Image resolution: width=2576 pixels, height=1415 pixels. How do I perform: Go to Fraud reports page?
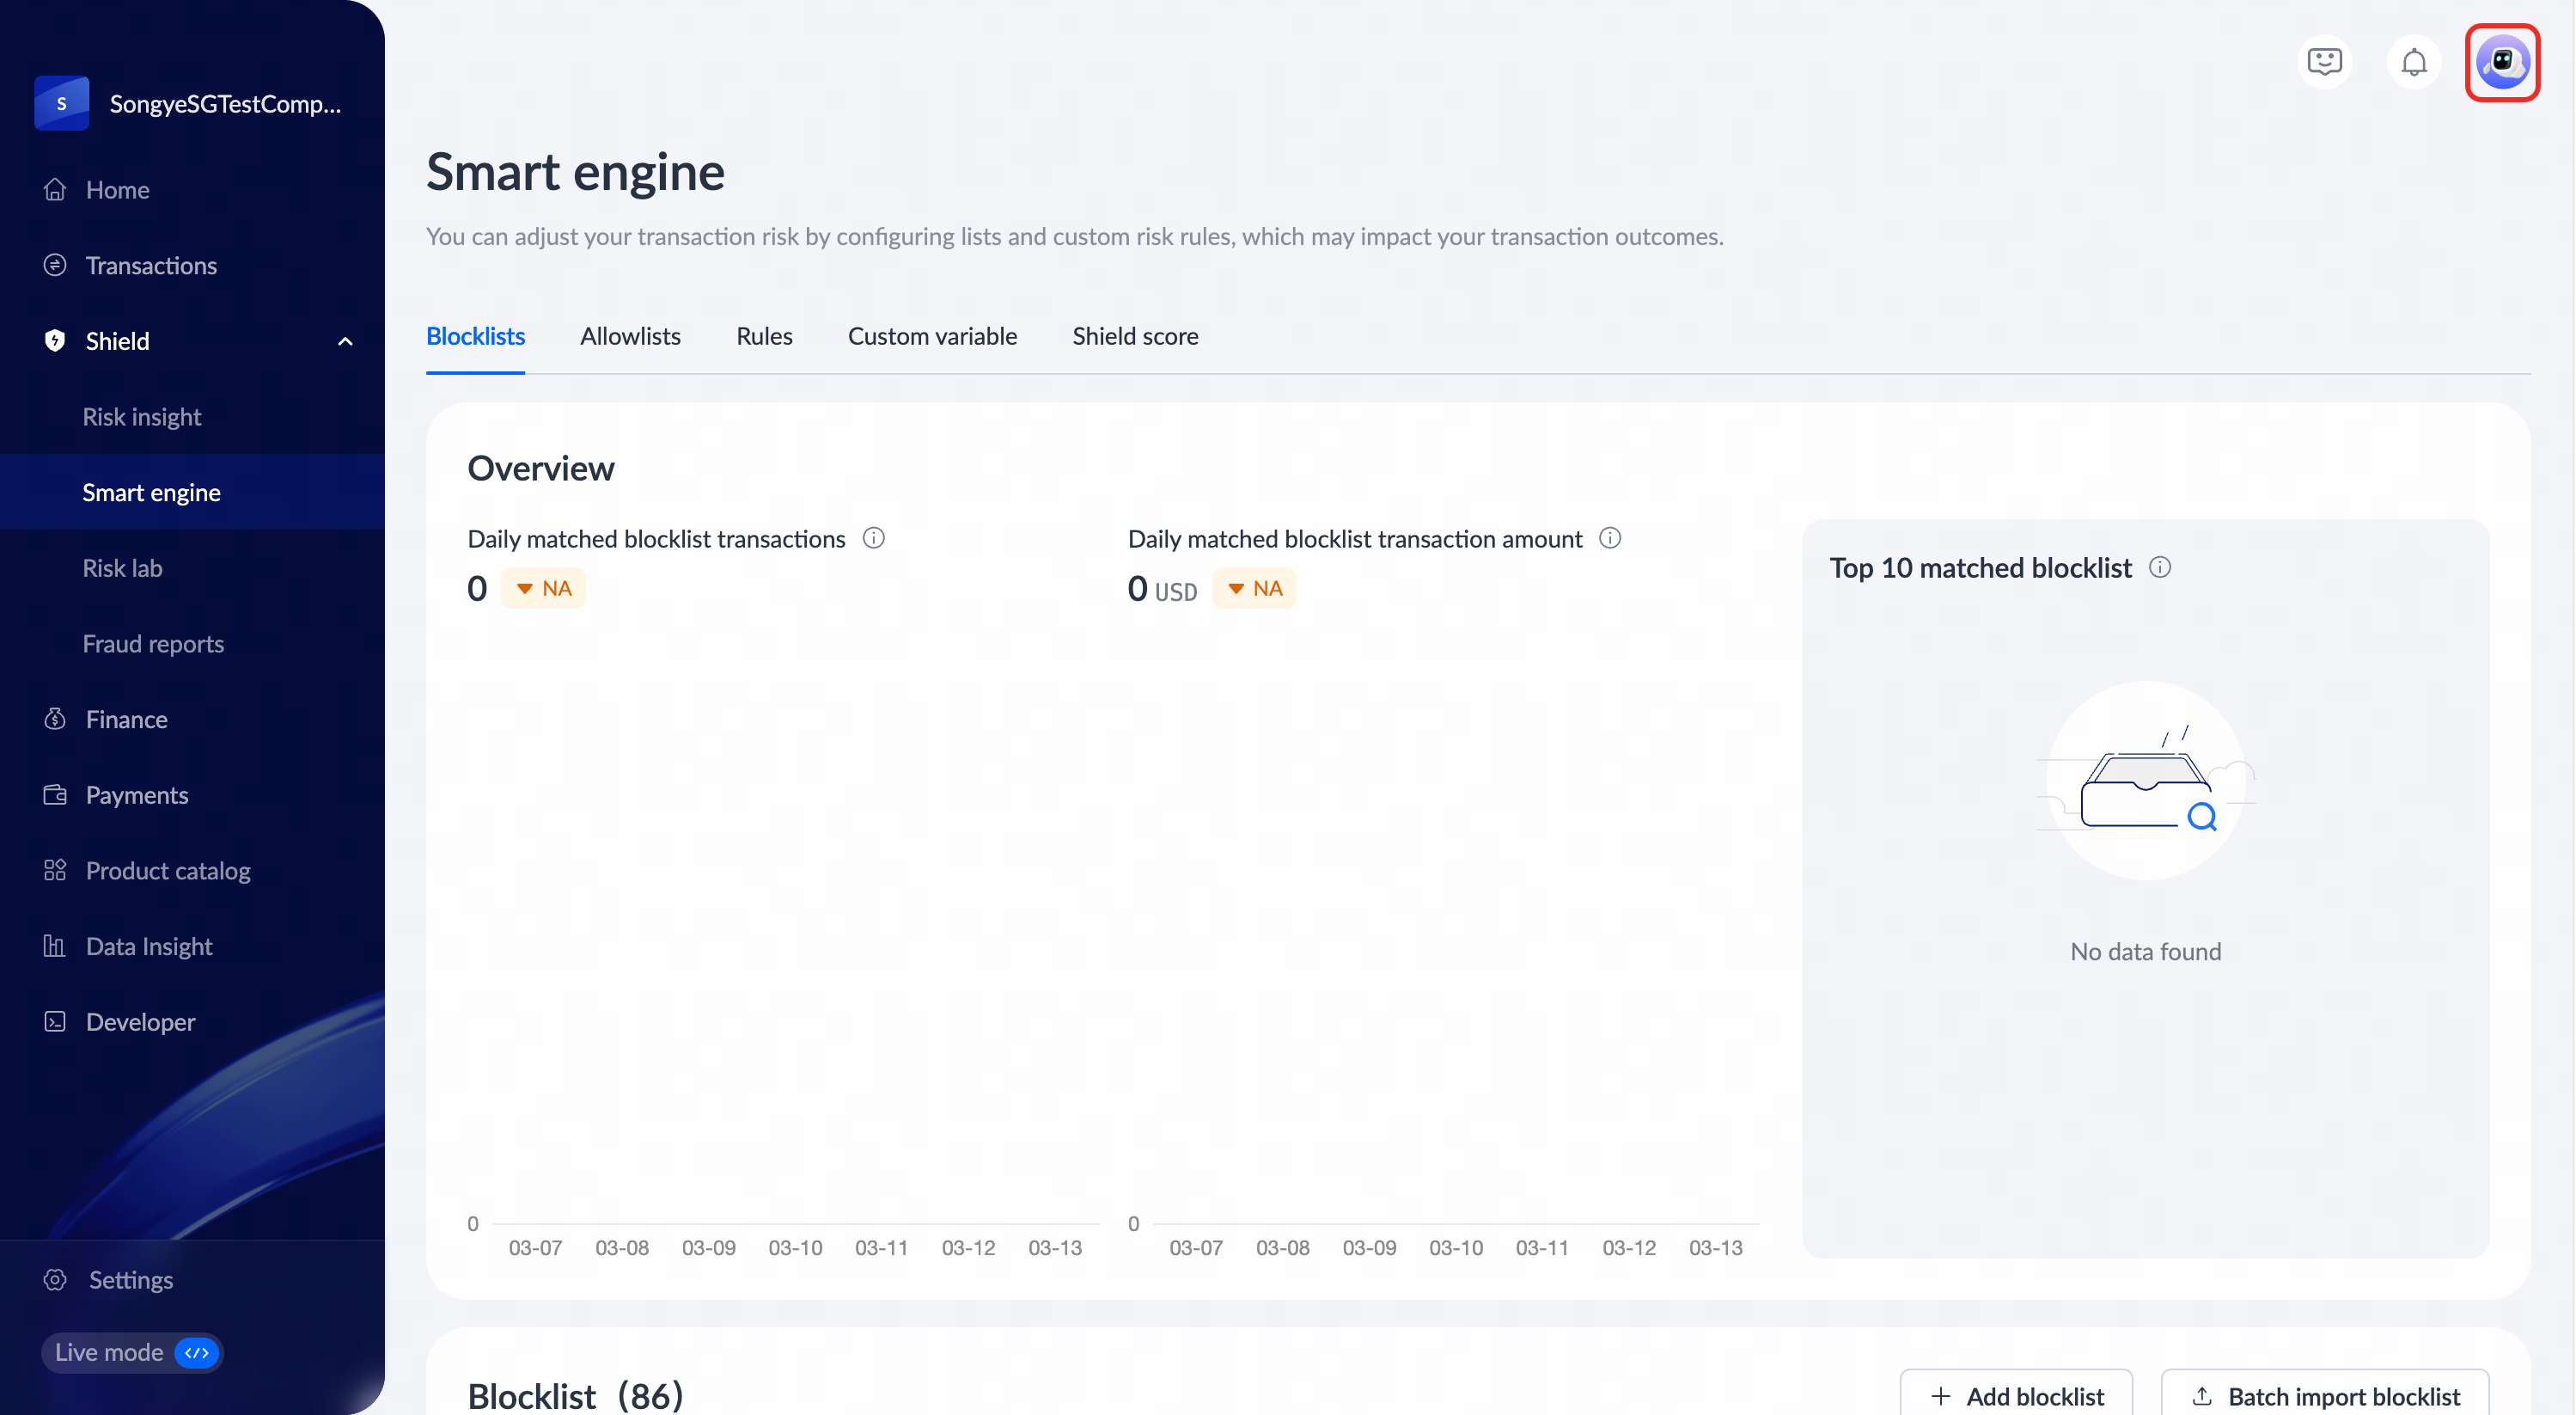153,643
